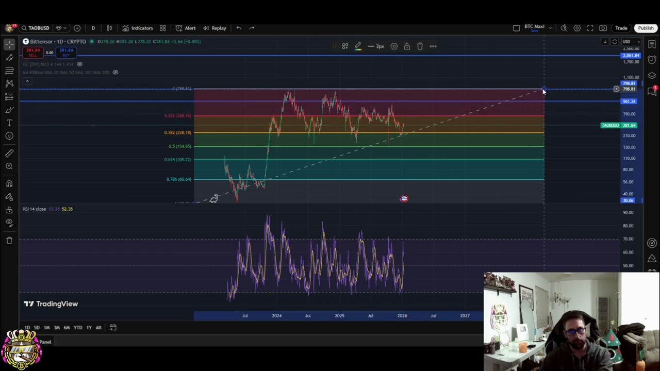This screenshot has height=371, width=660.
Task: Select the brush drawing tool
Action: pyautogui.click(x=9, y=110)
